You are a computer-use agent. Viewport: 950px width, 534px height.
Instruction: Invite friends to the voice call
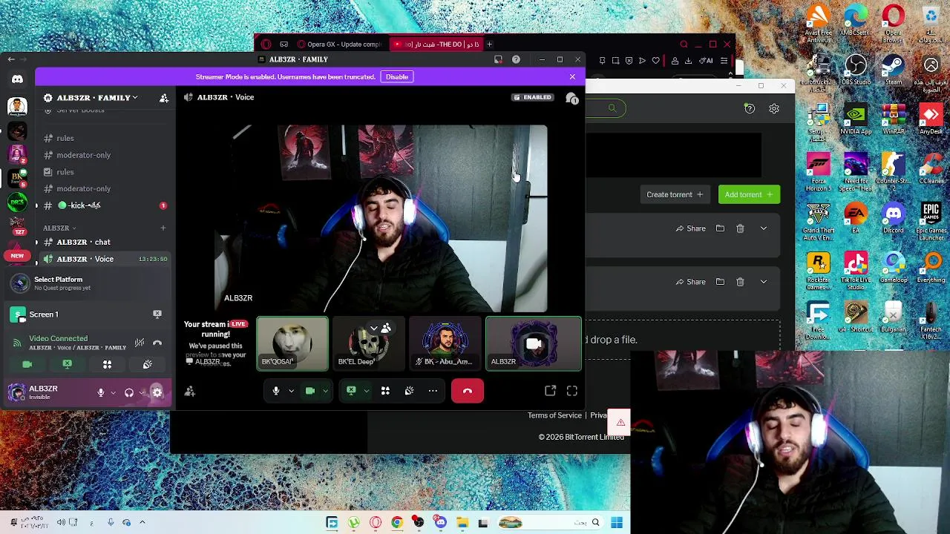click(x=190, y=391)
